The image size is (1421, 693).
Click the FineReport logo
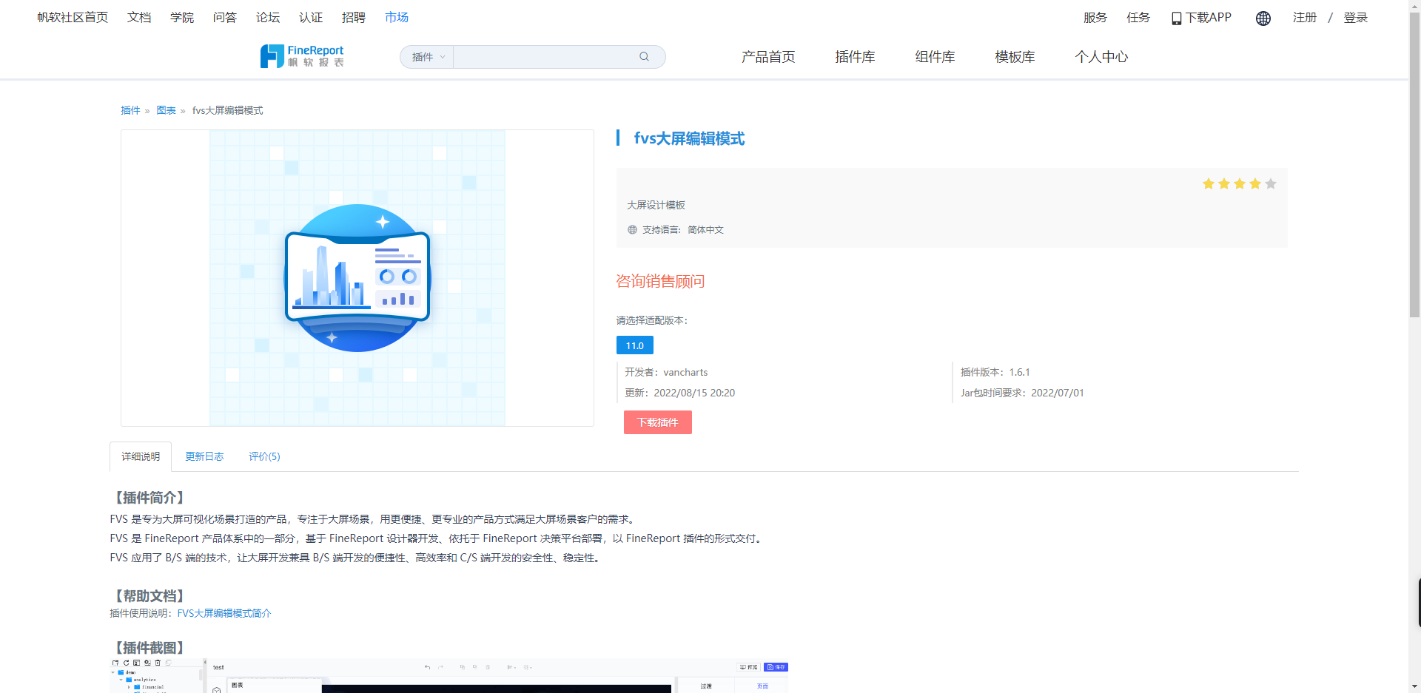click(x=302, y=56)
